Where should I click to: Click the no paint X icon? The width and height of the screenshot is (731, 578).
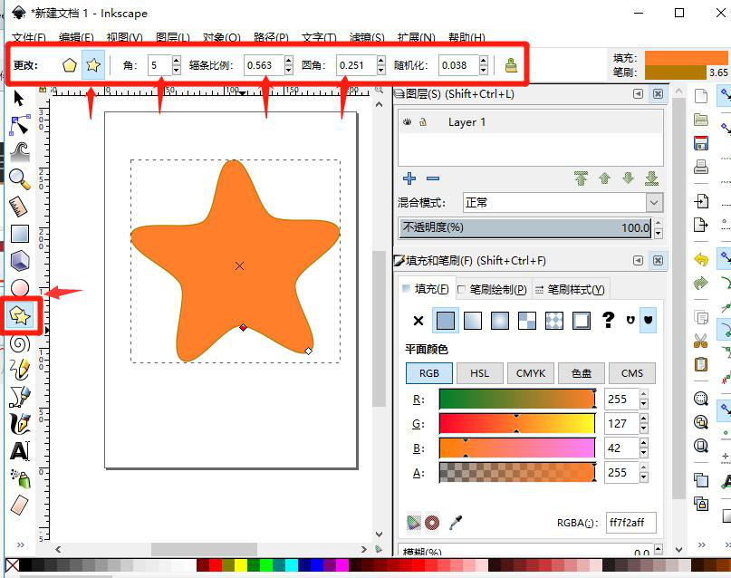[418, 320]
